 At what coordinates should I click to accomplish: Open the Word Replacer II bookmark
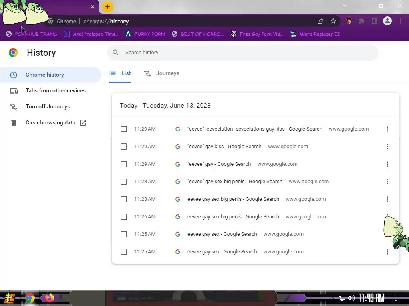315,34
